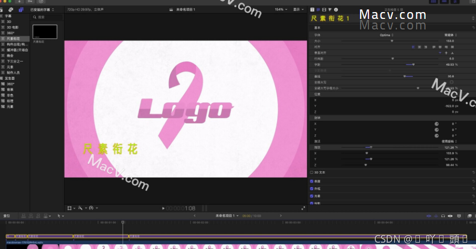The width and height of the screenshot is (476, 249).
Task: Toggle timeline video skimming icon
Action: click(429, 216)
